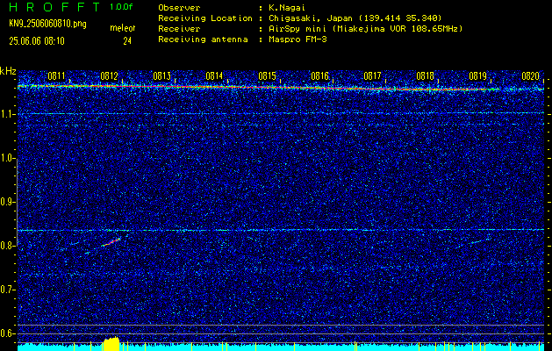Click the 0816 time marker
Viewport: 552px width, 351px height.
point(319,75)
